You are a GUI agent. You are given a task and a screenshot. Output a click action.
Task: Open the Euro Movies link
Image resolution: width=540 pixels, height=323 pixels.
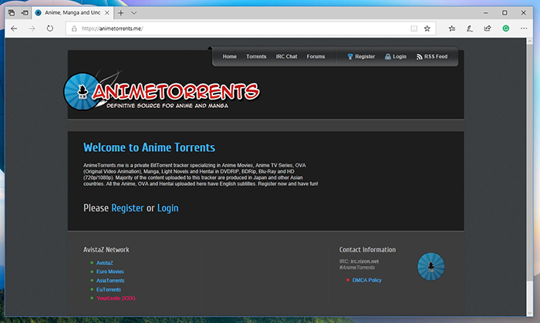click(x=110, y=272)
